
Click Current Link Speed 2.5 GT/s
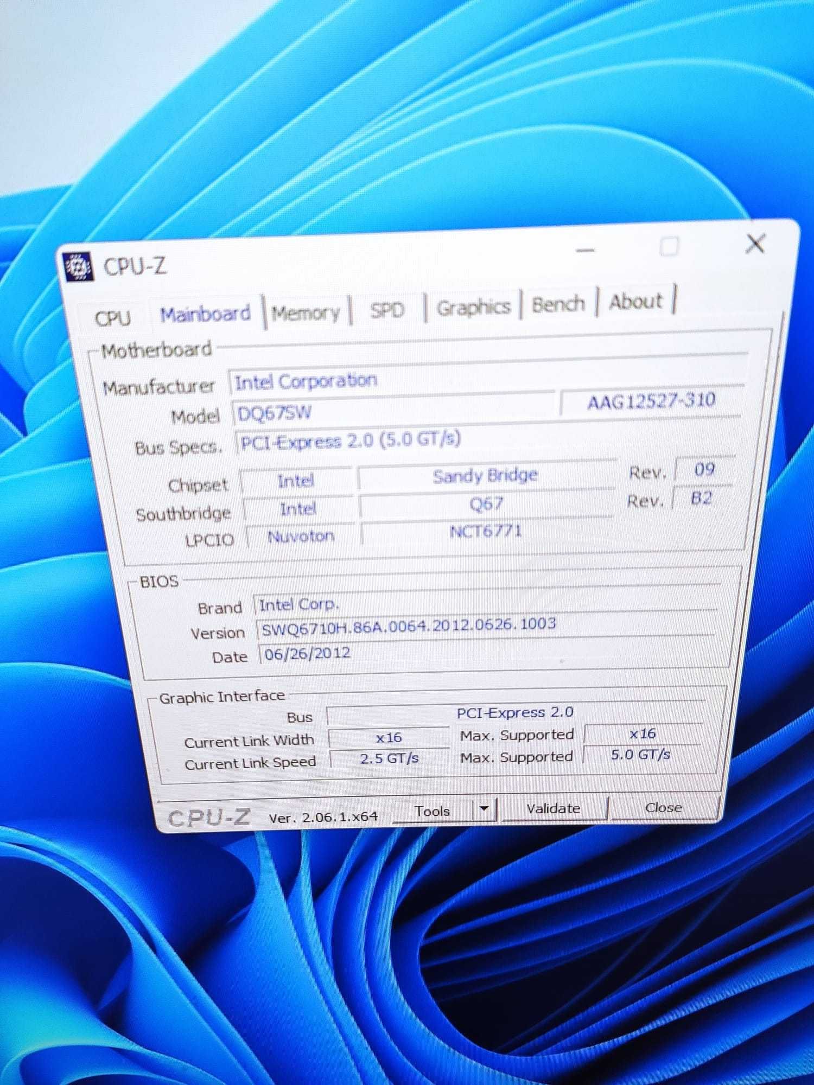coord(390,758)
